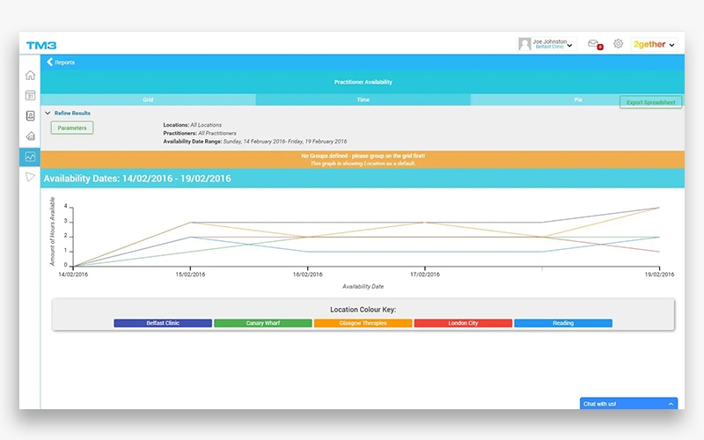Select the London City colour key
This screenshot has height=440, width=704.
(x=463, y=323)
